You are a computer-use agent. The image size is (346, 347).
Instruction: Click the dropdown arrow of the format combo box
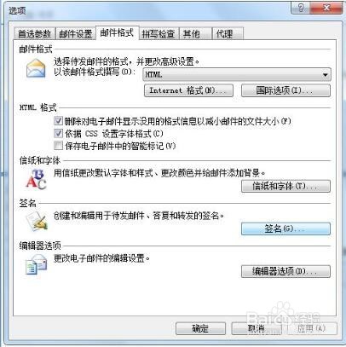coord(326,75)
